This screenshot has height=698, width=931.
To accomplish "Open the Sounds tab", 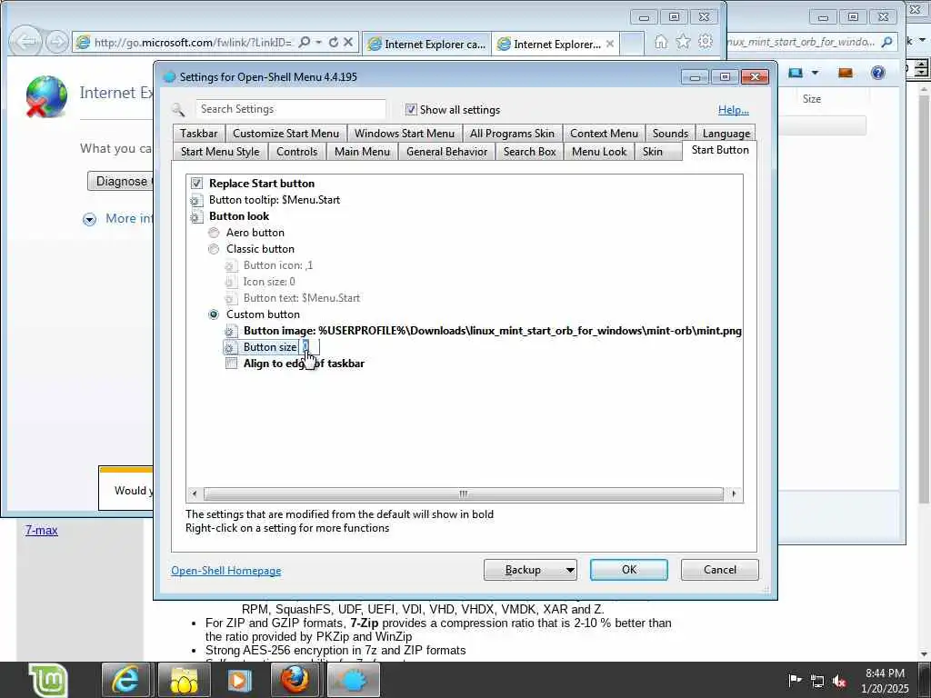I will [670, 134].
